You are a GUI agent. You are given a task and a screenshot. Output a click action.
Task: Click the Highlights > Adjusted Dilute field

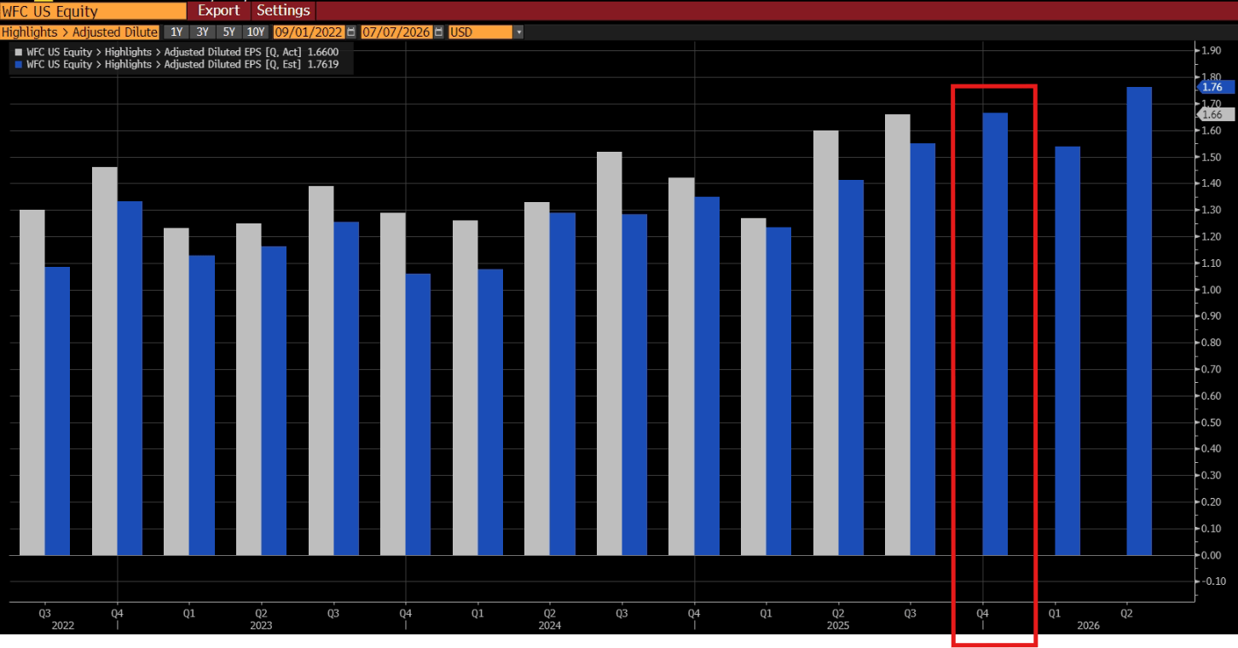(81, 32)
